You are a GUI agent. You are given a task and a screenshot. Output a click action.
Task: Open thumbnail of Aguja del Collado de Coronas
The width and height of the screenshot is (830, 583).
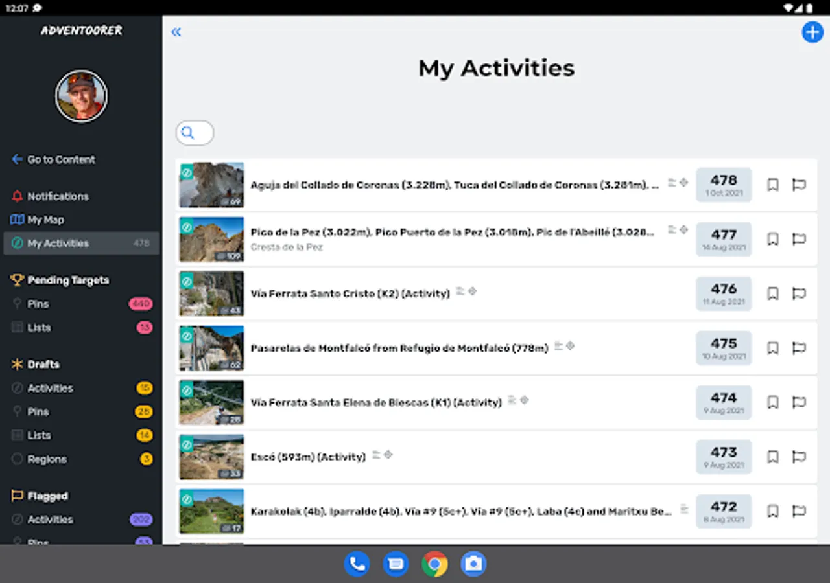(211, 185)
